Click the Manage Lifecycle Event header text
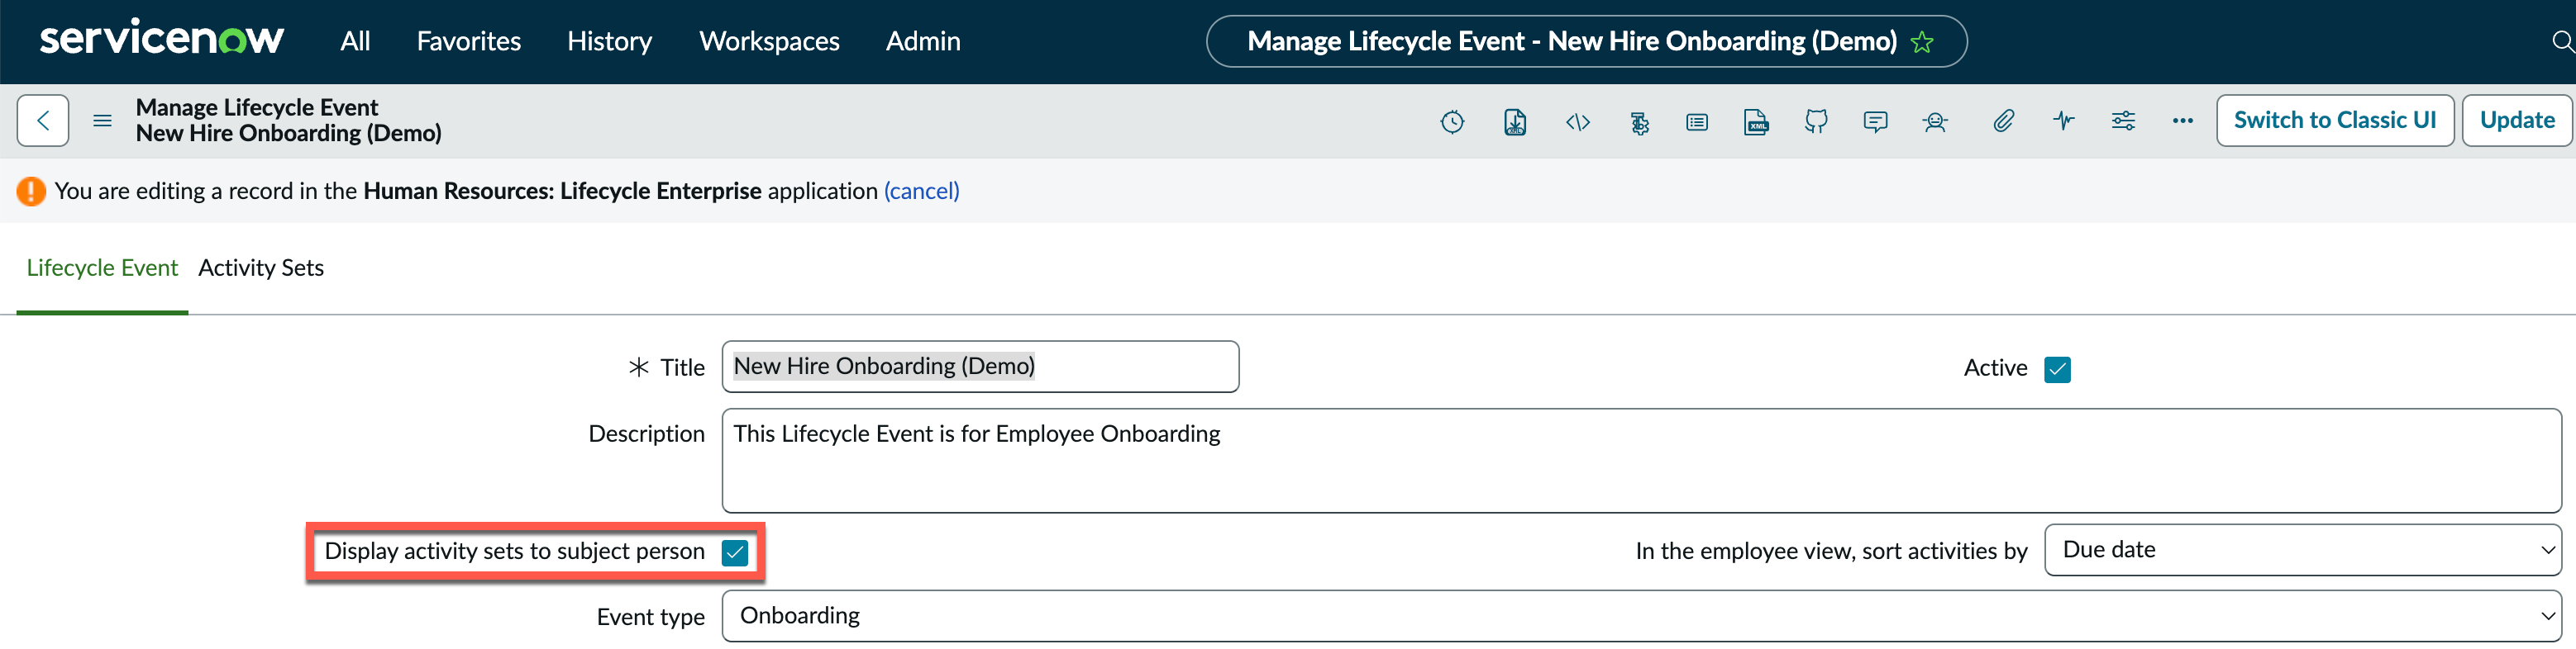The width and height of the screenshot is (2576, 649). (x=257, y=107)
